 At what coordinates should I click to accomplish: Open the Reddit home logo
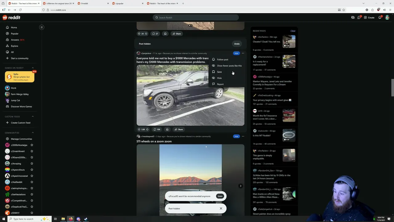pyautogui.click(x=11, y=18)
